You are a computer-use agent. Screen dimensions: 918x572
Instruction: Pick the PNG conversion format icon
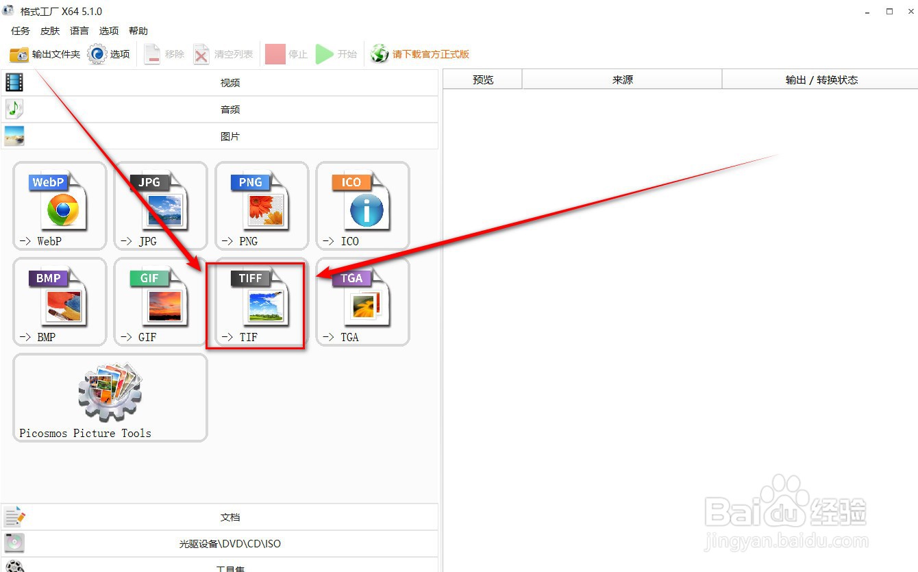pyautogui.click(x=262, y=206)
